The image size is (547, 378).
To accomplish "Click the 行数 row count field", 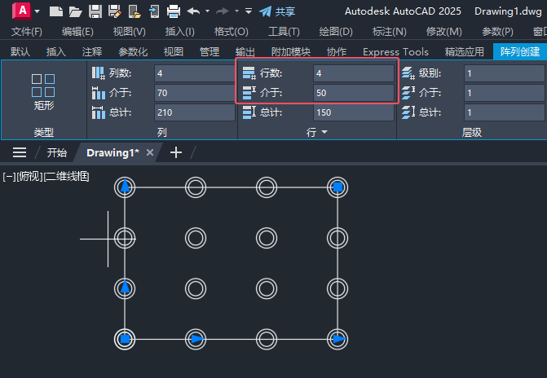I will [x=353, y=73].
